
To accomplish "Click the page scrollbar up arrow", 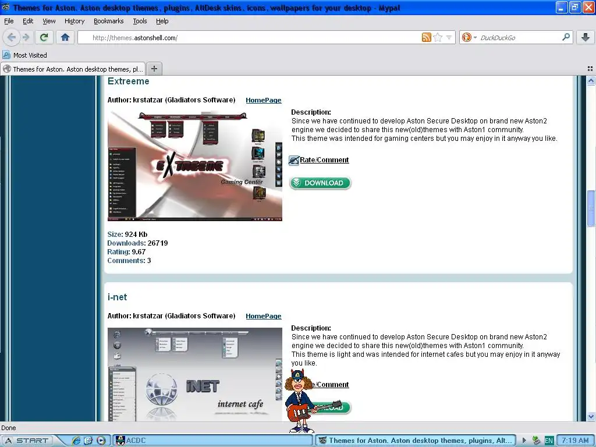I will (x=591, y=80).
